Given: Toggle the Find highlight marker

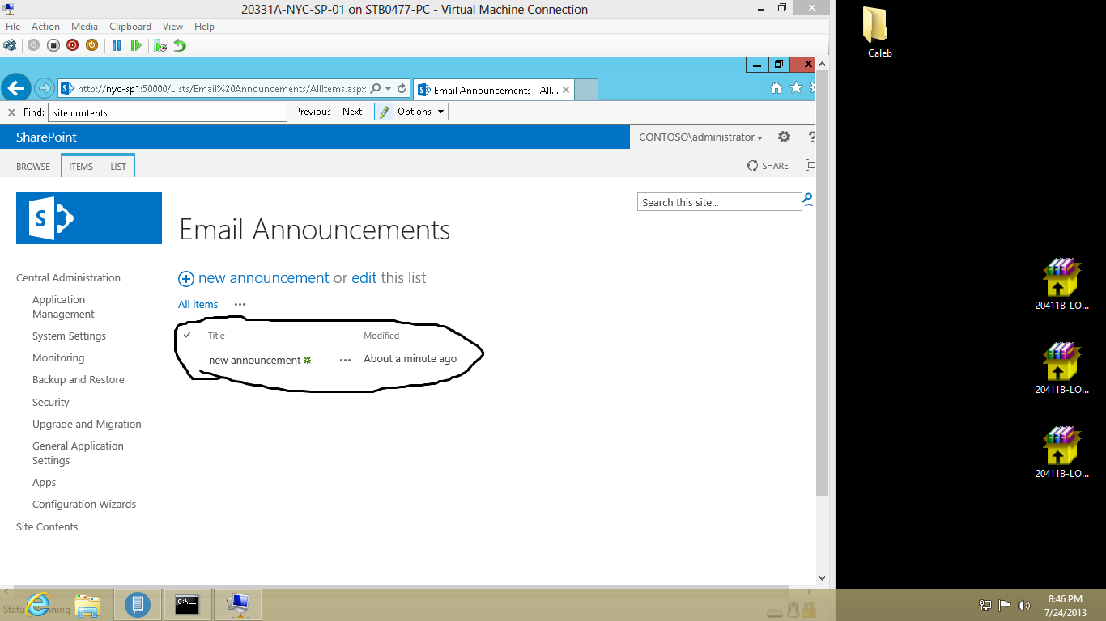Looking at the screenshot, I should tap(383, 112).
